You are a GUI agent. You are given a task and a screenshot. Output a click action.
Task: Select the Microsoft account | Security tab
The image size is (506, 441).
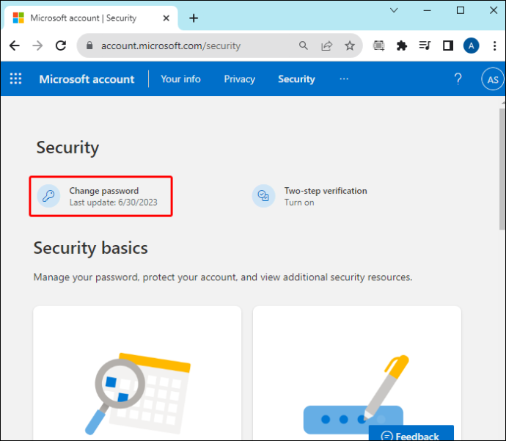pyautogui.click(x=90, y=18)
